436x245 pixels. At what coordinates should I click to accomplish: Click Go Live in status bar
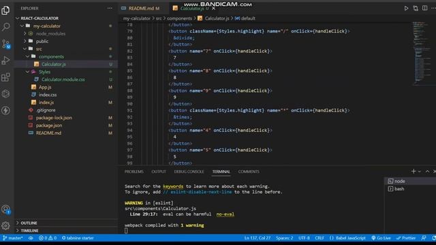coord(381,238)
